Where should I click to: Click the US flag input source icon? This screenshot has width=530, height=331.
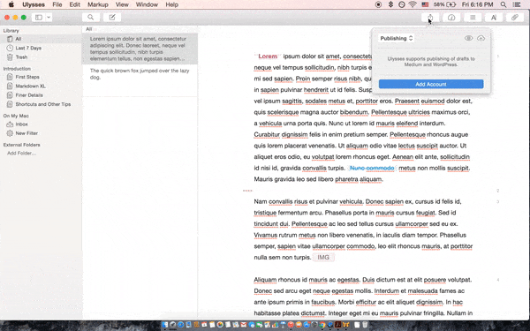click(x=425, y=4)
